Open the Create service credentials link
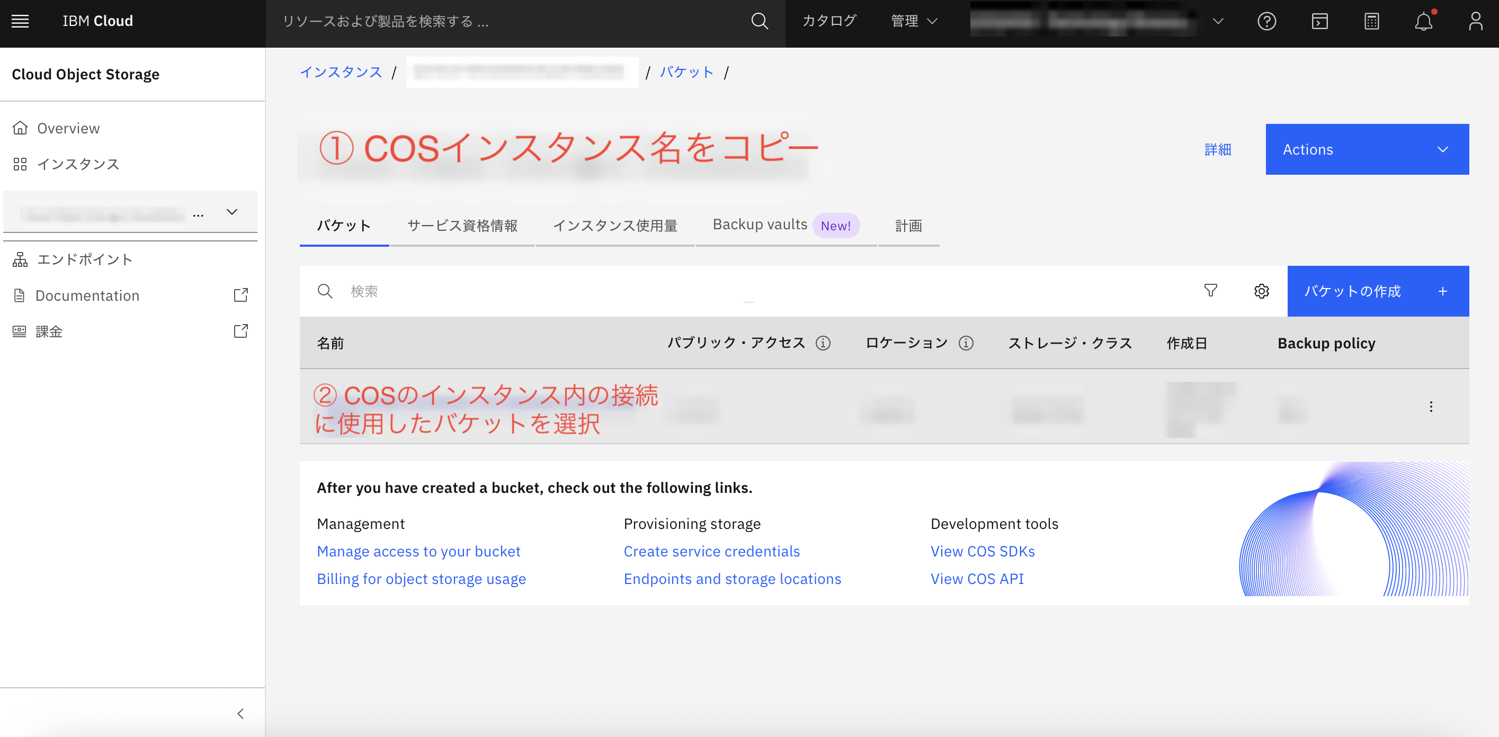The image size is (1499, 737). [712, 551]
